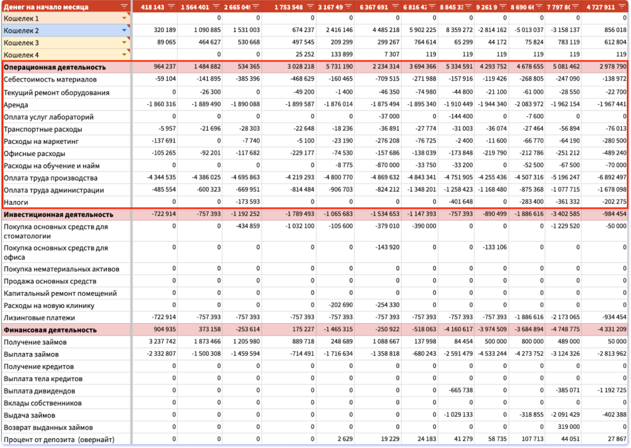Click the 'Себестоимость материалов' row label
The width and height of the screenshot is (631, 448).
tap(50, 80)
